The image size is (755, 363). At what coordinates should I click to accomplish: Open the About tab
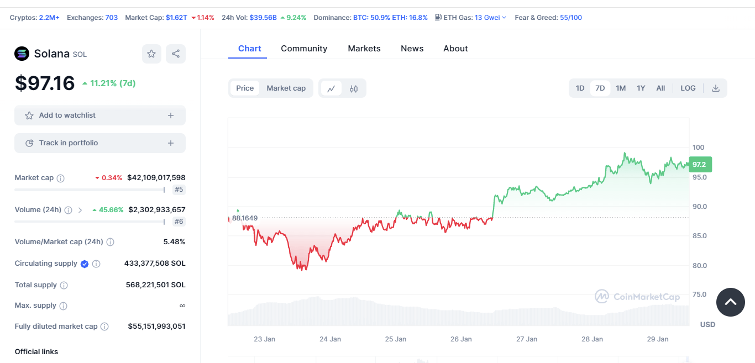455,49
